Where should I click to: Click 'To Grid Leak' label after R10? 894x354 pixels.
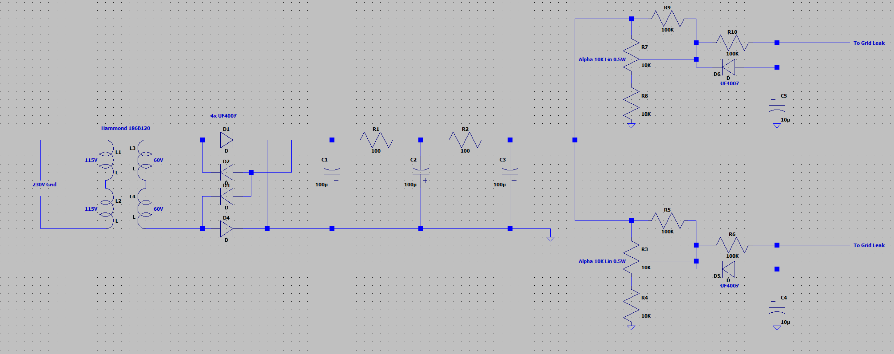coord(869,43)
